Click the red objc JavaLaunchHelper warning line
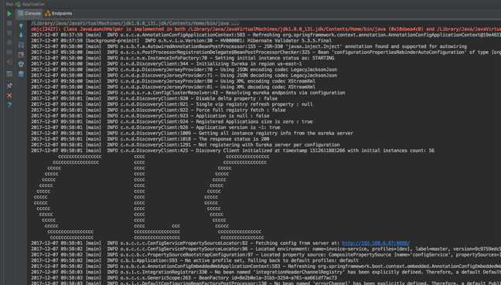Viewport: 501px width, 285px height. point(266,29)
